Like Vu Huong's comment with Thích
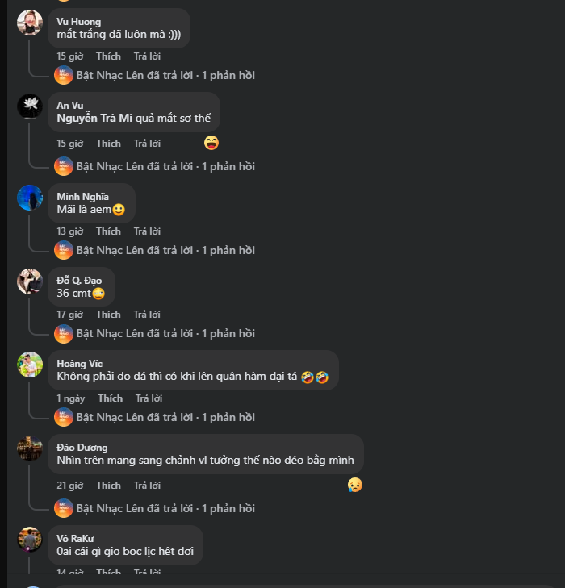Viewport: 565px width, 588px height. (108, 56)
